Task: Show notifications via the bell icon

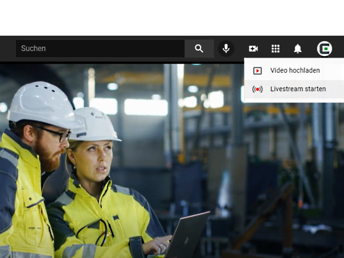Action: tap(298, 49)
